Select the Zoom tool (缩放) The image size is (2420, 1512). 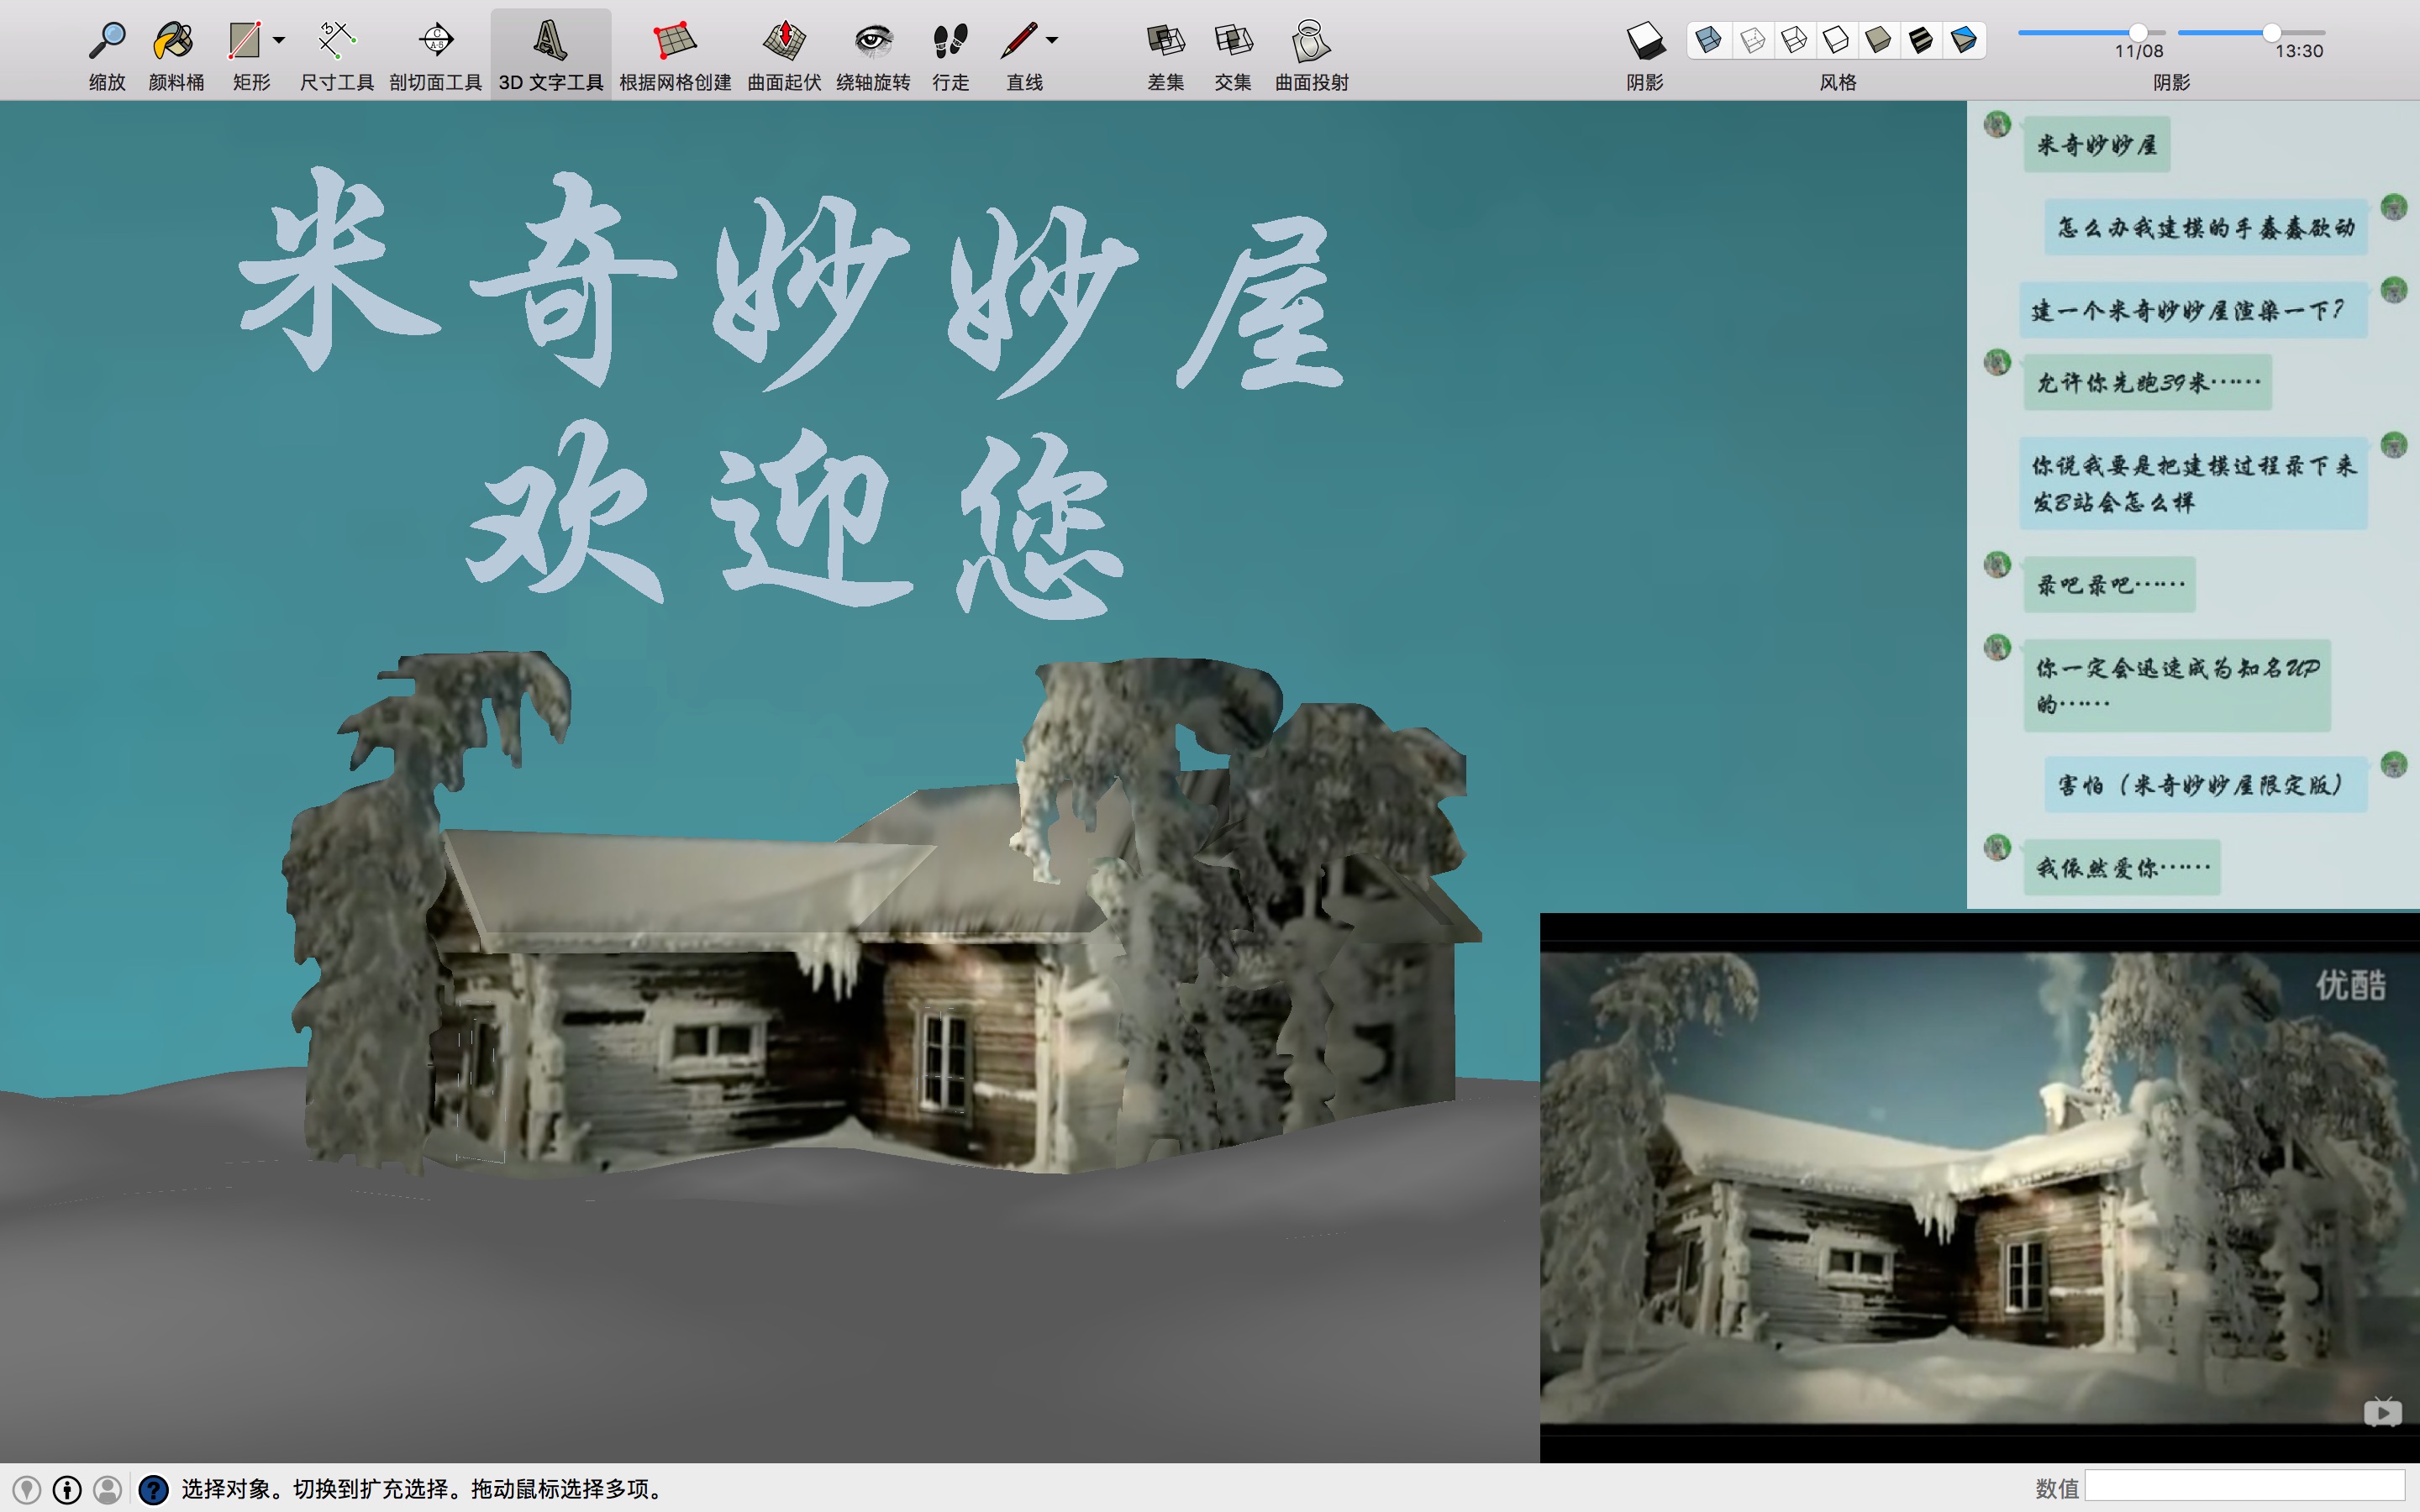[x=106, y=42]
